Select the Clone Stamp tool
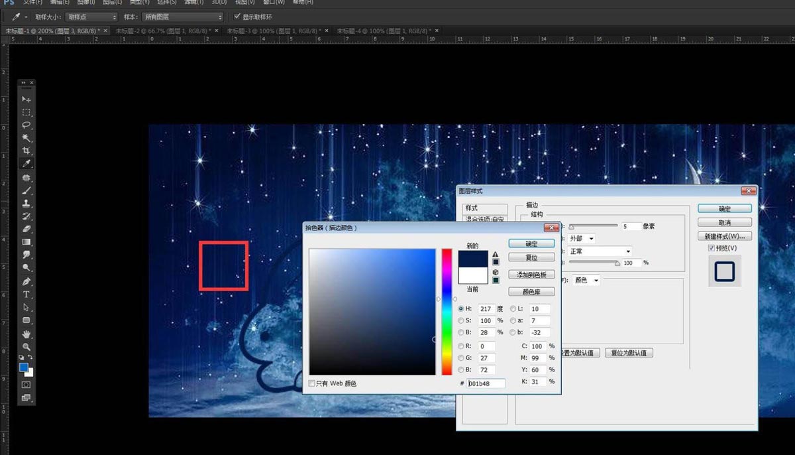795x455 pixels. coord(26,203)
